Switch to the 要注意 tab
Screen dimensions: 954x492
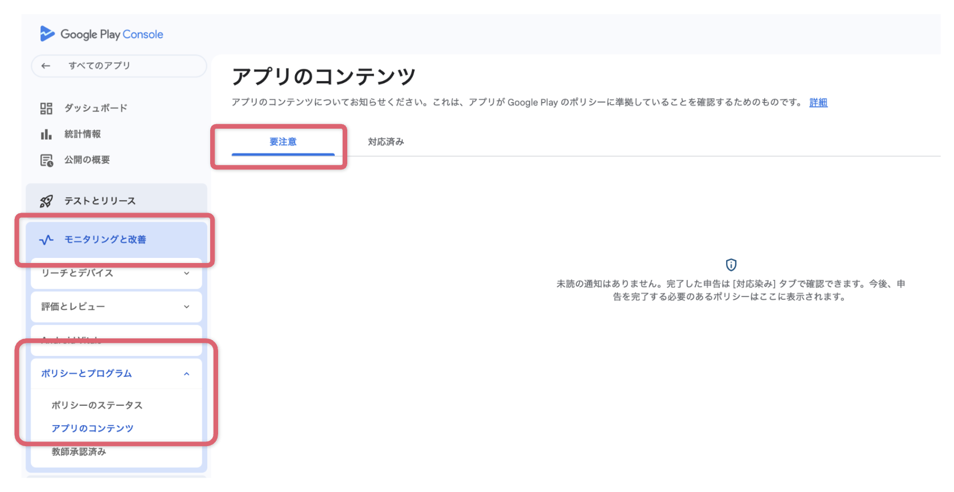pos(283,142)
